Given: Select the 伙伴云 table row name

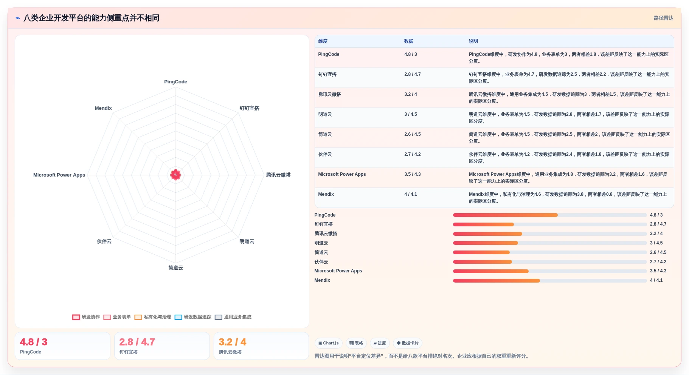Looking at the screenshot, I should click(x=325, y=154).
